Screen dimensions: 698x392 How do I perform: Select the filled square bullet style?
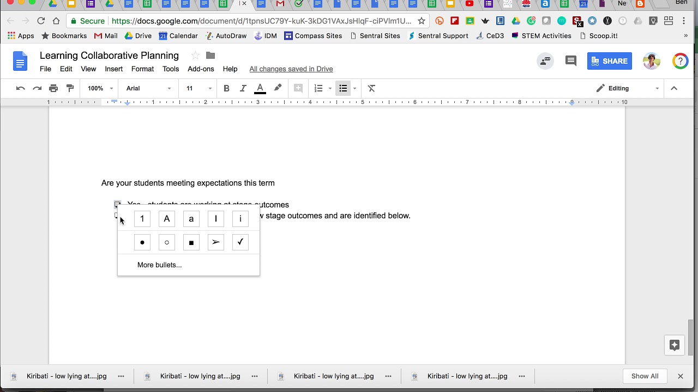coord(191,242)
